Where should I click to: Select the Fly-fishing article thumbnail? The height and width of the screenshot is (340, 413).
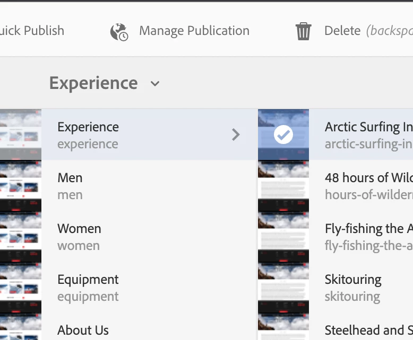(x=283, y=237)
